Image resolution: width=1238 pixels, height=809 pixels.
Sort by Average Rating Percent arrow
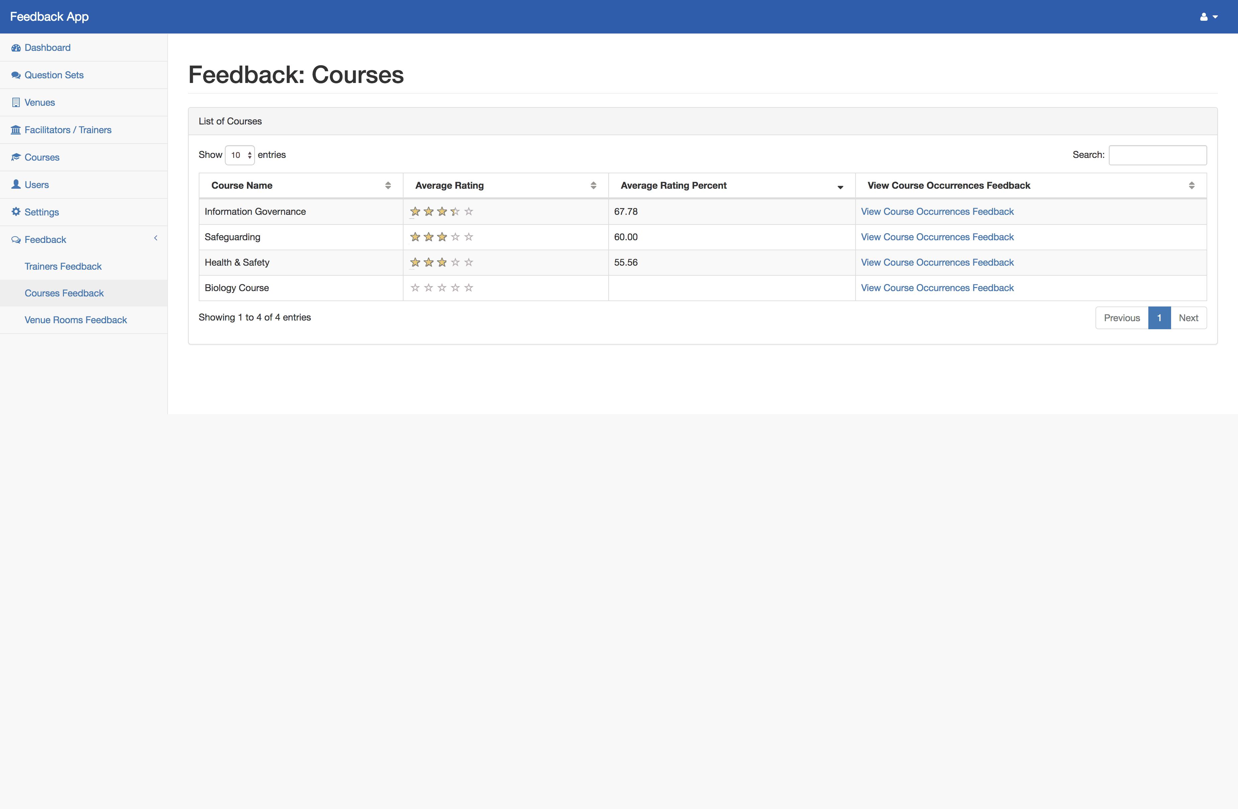840,187
